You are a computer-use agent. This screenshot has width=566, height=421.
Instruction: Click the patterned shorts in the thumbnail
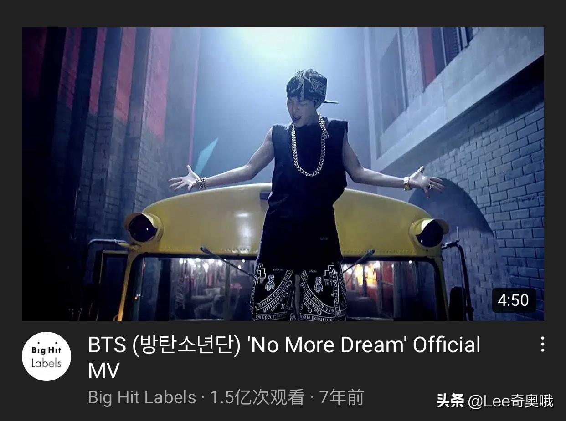click(299, 291)
